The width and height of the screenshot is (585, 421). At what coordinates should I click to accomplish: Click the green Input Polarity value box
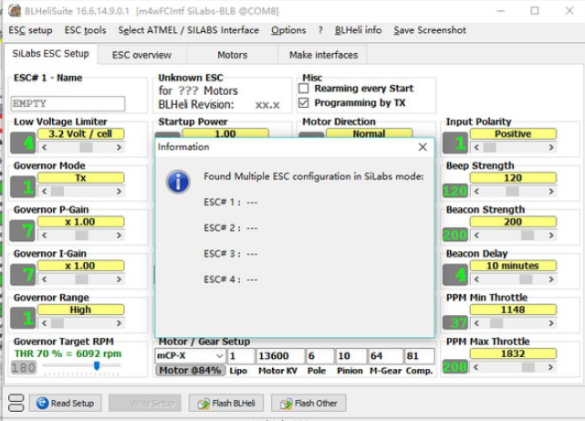(454, 143)
